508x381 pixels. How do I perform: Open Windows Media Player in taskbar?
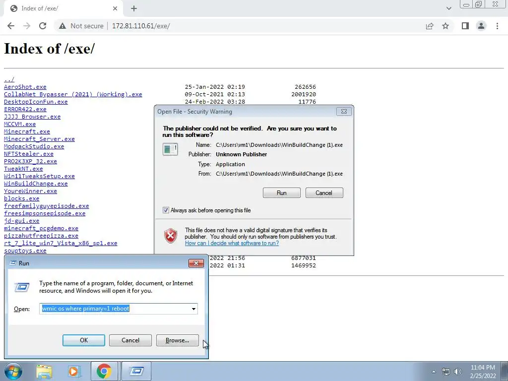point(74,371)
